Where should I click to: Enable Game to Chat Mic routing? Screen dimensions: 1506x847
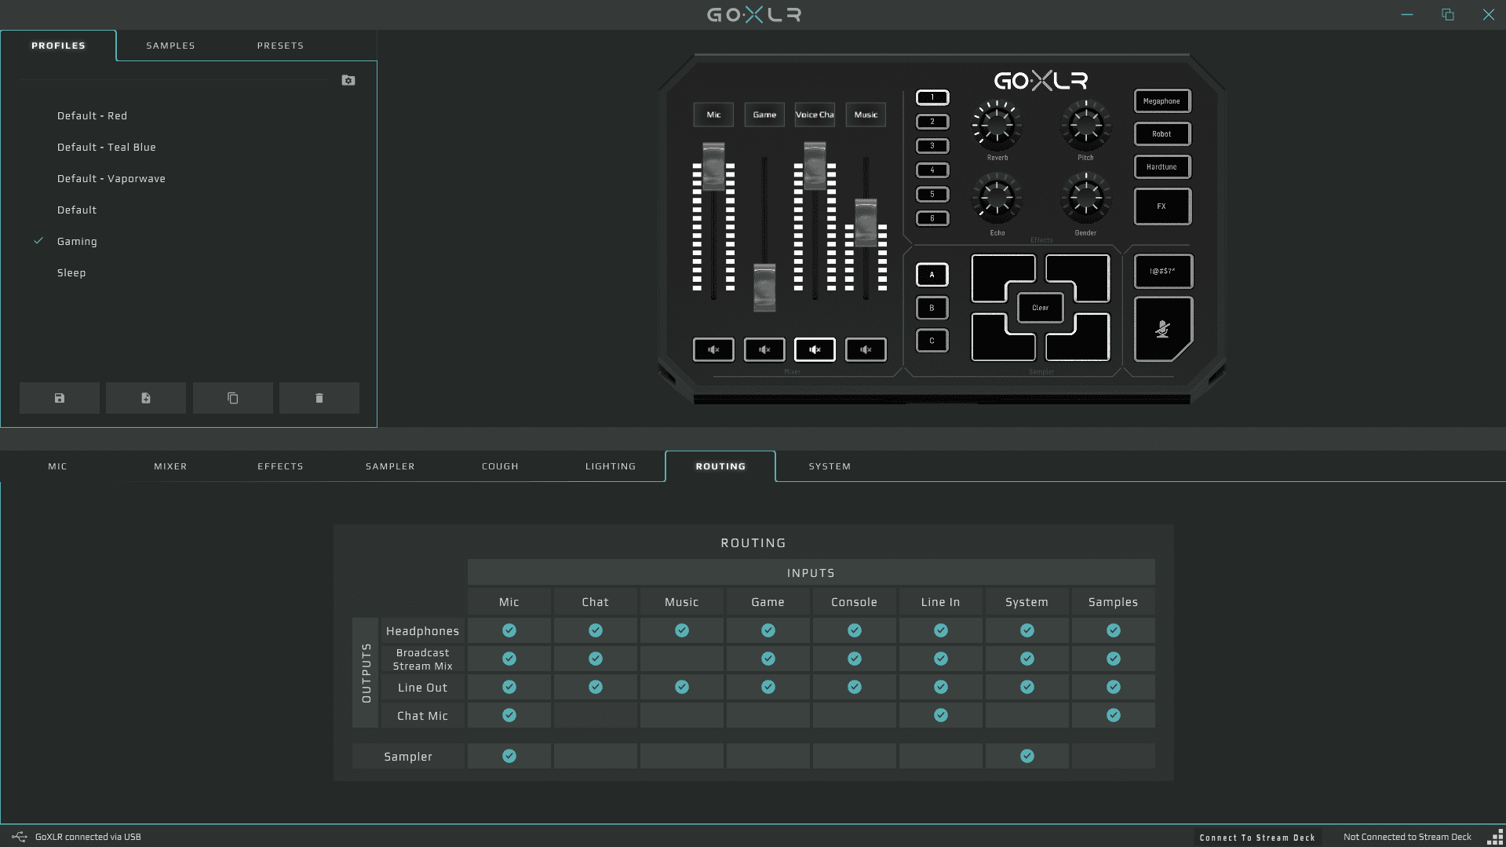pyautogui.click(x=768, y=715)
